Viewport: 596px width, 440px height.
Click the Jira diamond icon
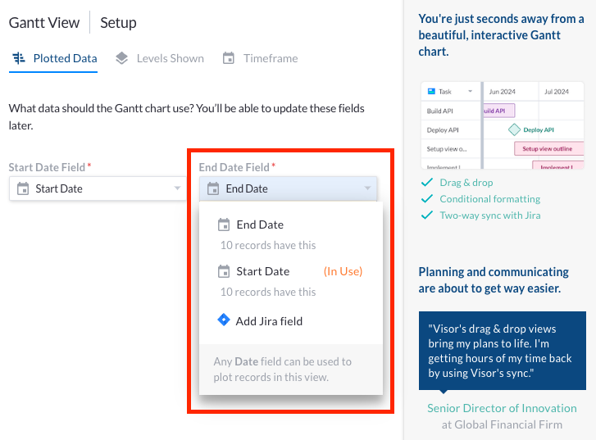224,320
